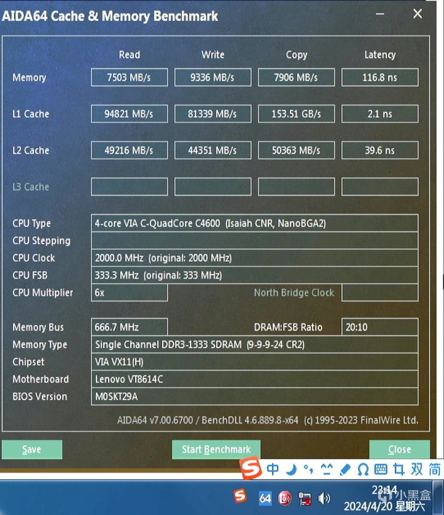Click the Memory Read 7503 MB/s field

click(x=129, y=78)
